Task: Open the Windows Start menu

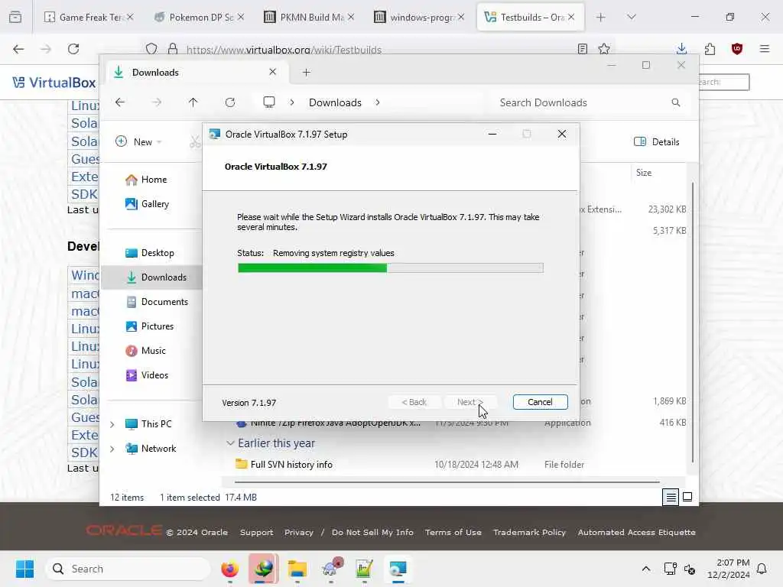Action: coord(24,569)
